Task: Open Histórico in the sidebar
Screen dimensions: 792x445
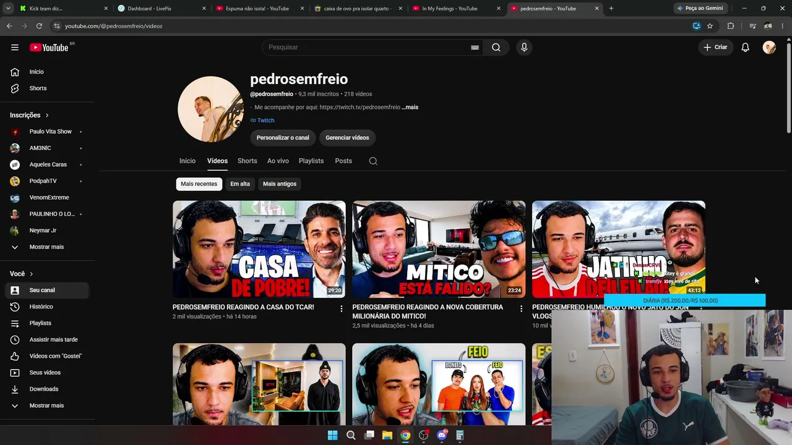Action: 48,307
